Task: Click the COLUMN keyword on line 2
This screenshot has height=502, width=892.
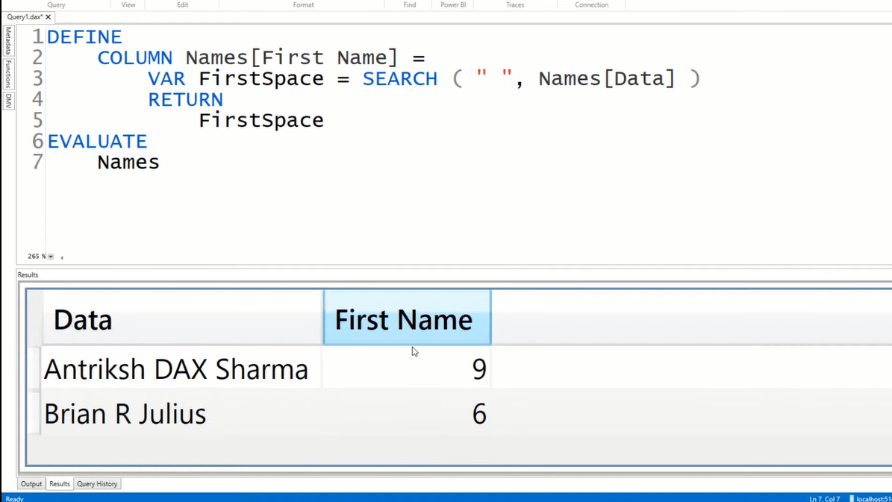Action: coord(135,58)
